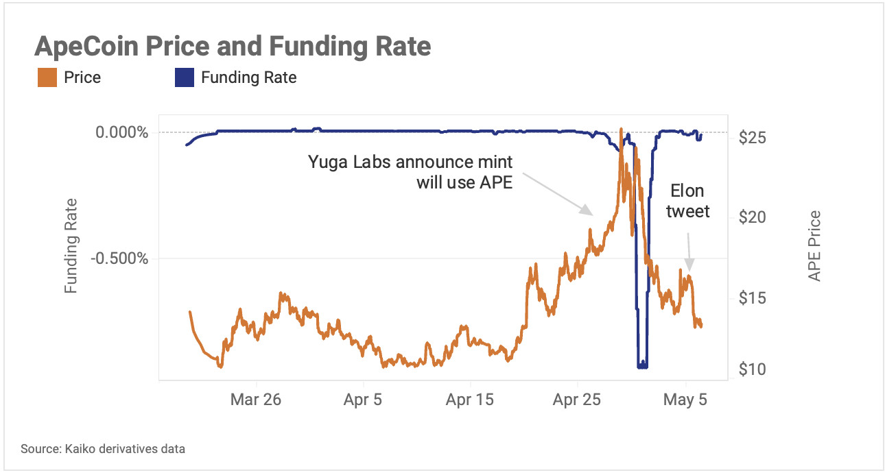
Task: Choose the Apr 25 date tick label
Action: coord(577,400)
